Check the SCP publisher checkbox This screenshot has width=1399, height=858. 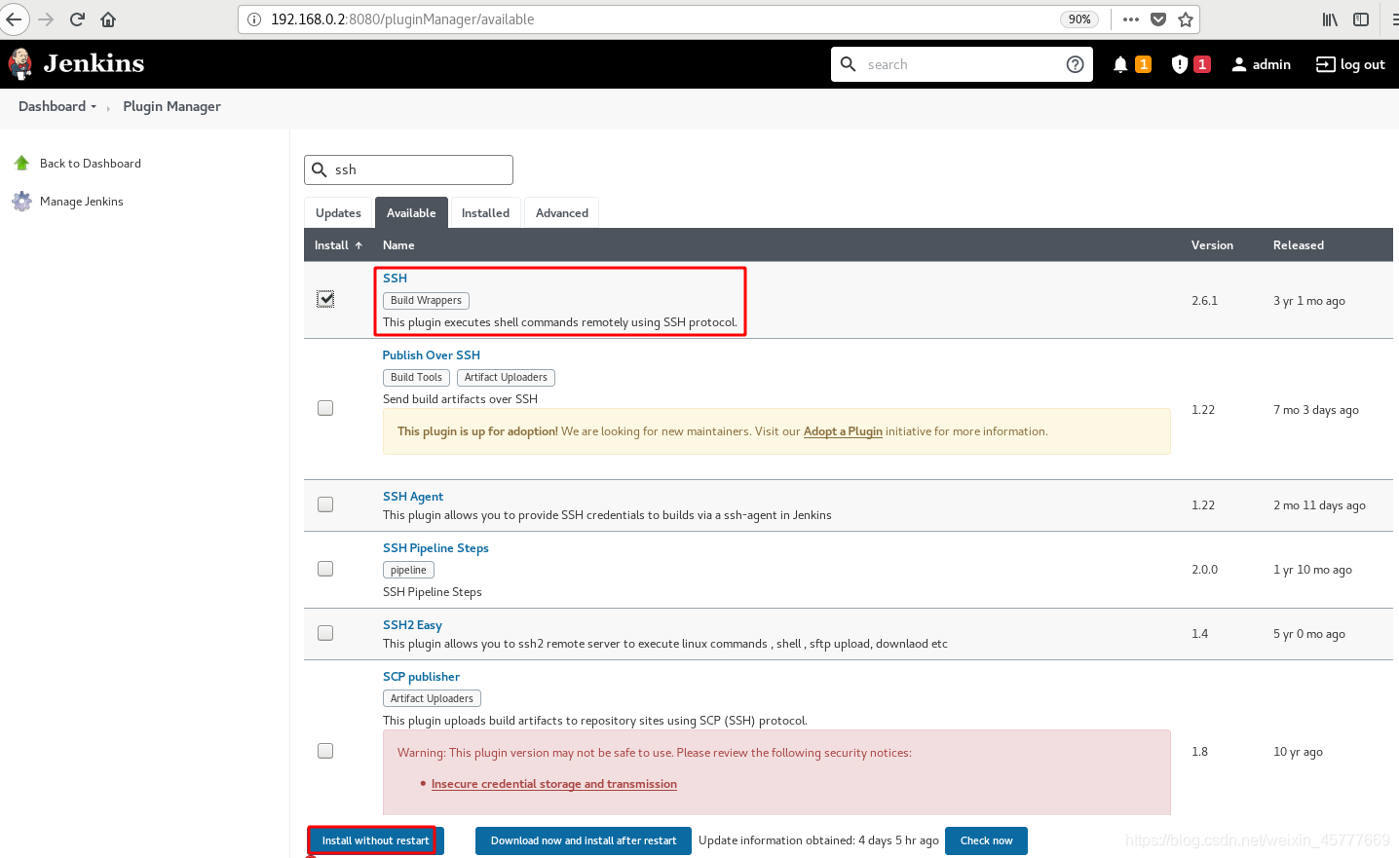coord(325,751)
